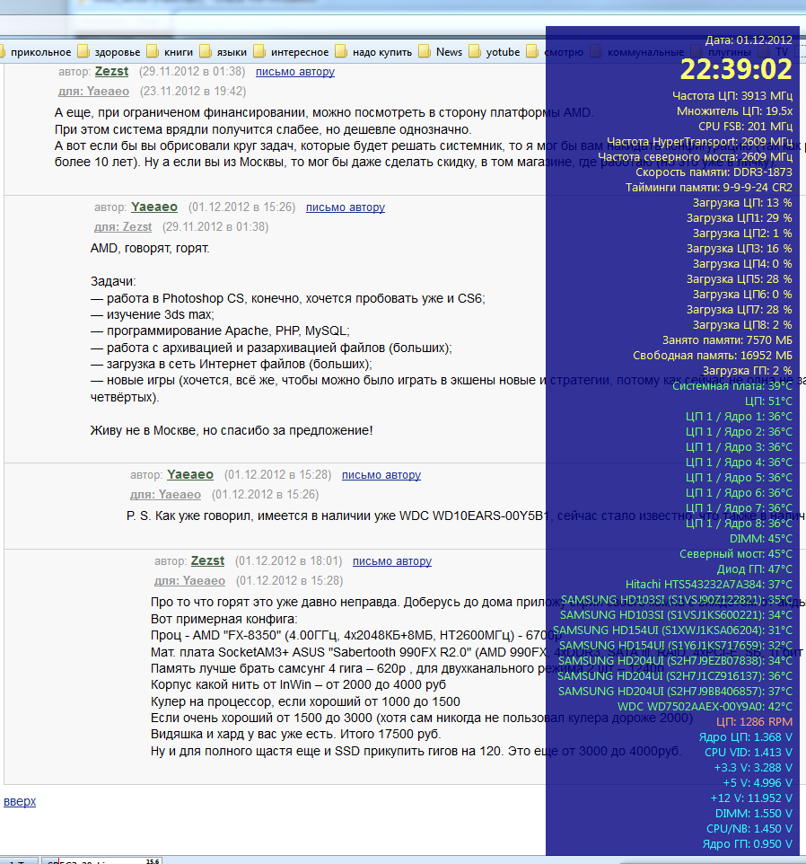Select Множитель ЦП: 19.5x reading
Screen dimensions: 806x864
[734, 111]
